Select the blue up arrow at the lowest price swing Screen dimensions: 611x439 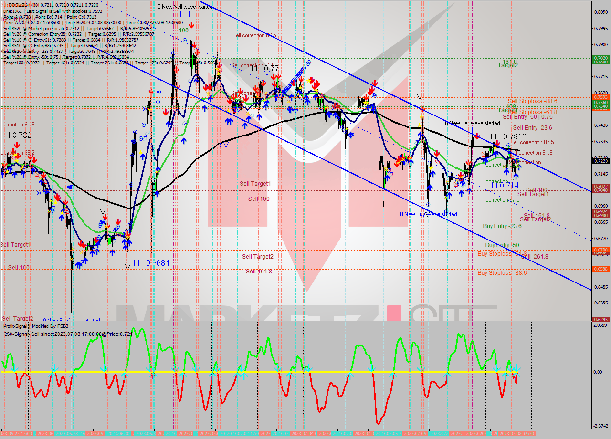(x=79, y=265)
